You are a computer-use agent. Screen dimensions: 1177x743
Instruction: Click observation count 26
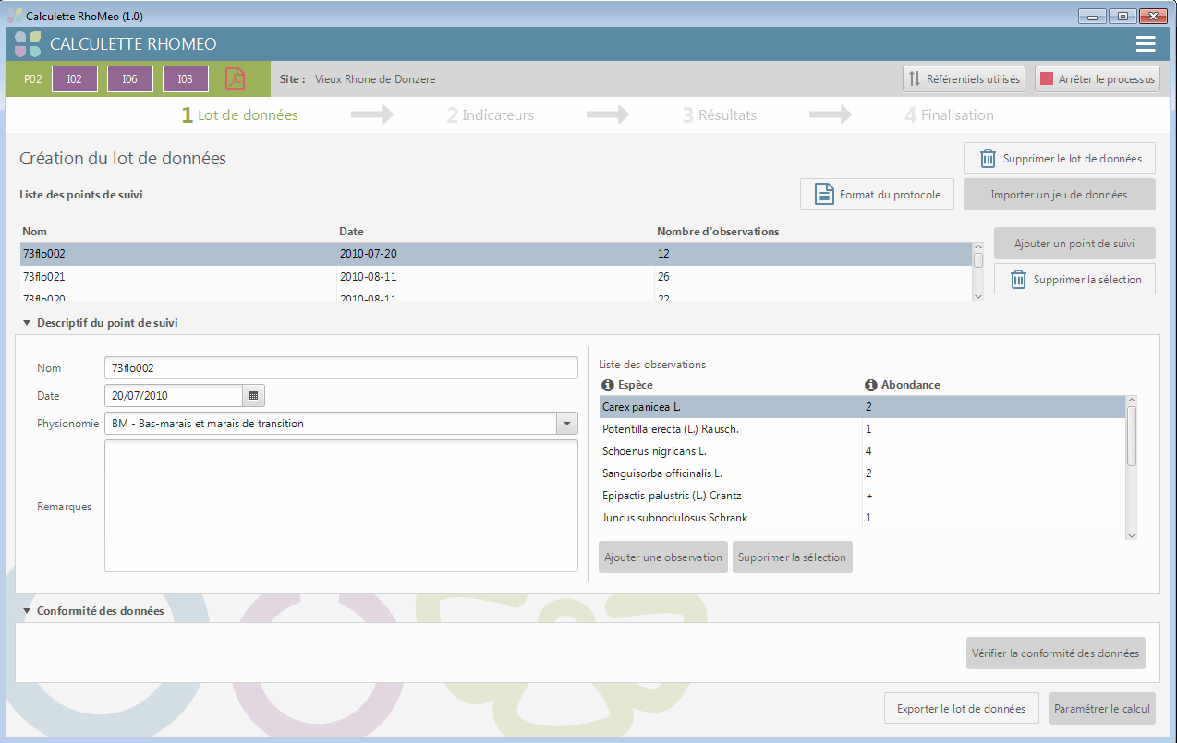click(663, 276)
